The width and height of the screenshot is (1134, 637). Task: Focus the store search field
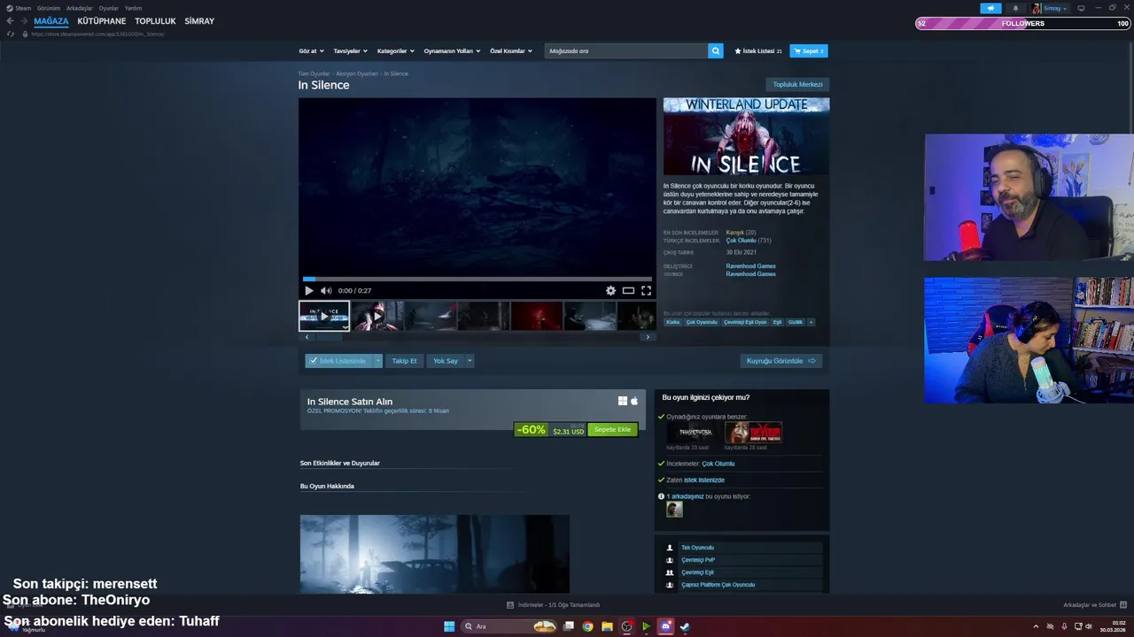tap(626, 51)
